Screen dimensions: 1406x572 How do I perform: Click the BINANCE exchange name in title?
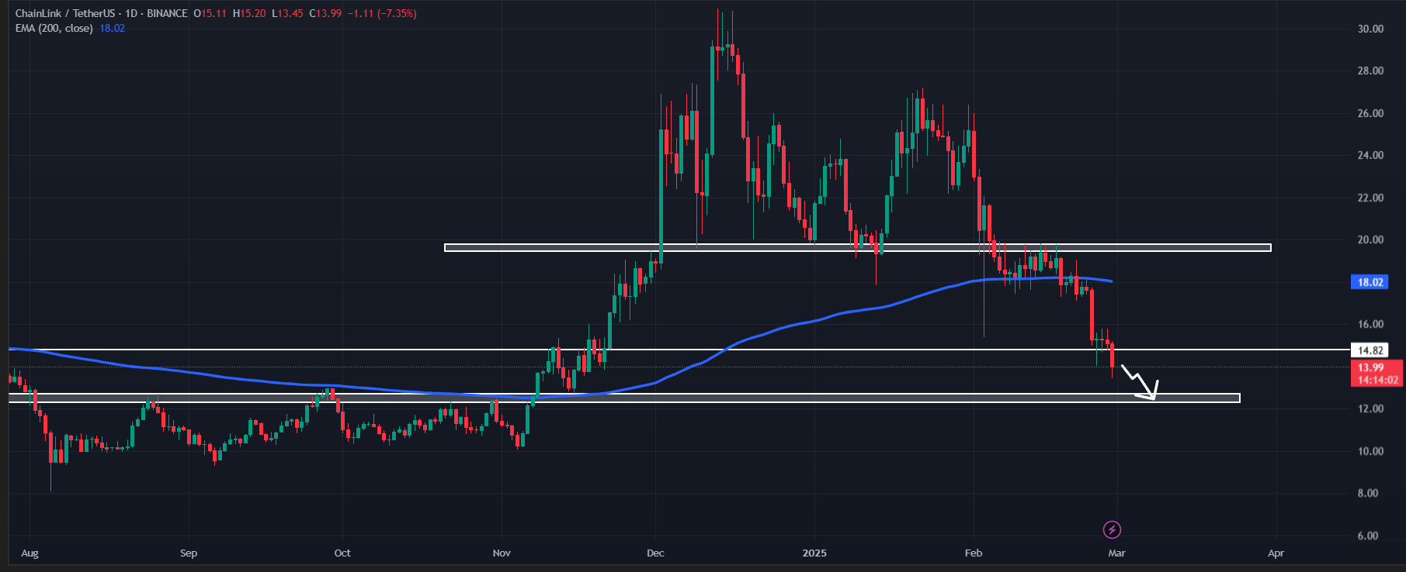[167, 13]
